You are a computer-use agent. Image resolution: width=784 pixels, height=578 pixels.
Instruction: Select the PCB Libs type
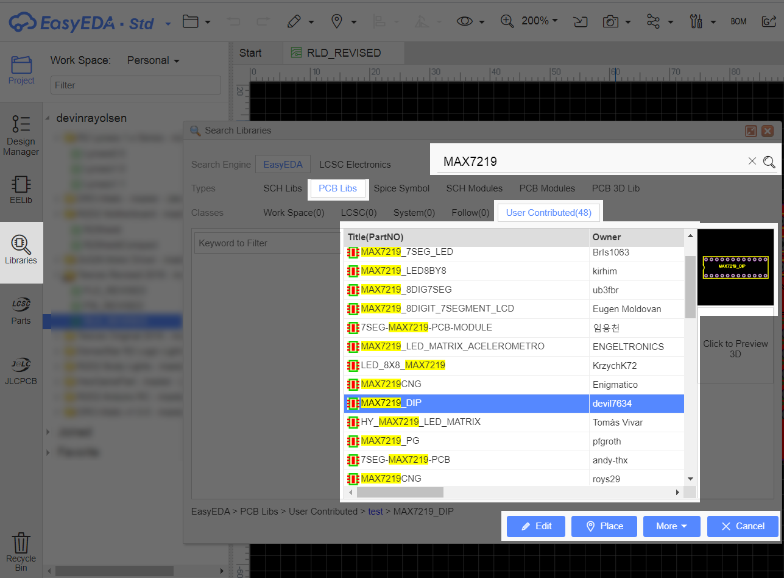(x=338, y=188)
